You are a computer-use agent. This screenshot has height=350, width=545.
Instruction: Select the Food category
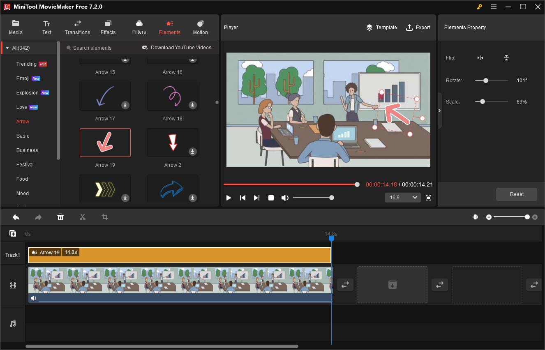pos(22,179)
